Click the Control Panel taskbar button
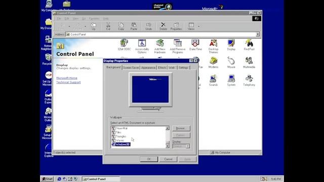 [101, 179]
